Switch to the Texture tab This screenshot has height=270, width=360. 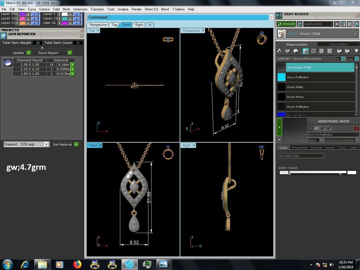316,147
